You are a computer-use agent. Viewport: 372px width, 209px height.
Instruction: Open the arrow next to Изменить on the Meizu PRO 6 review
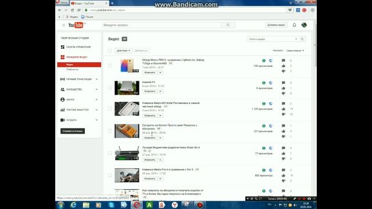tap(160, 73)
